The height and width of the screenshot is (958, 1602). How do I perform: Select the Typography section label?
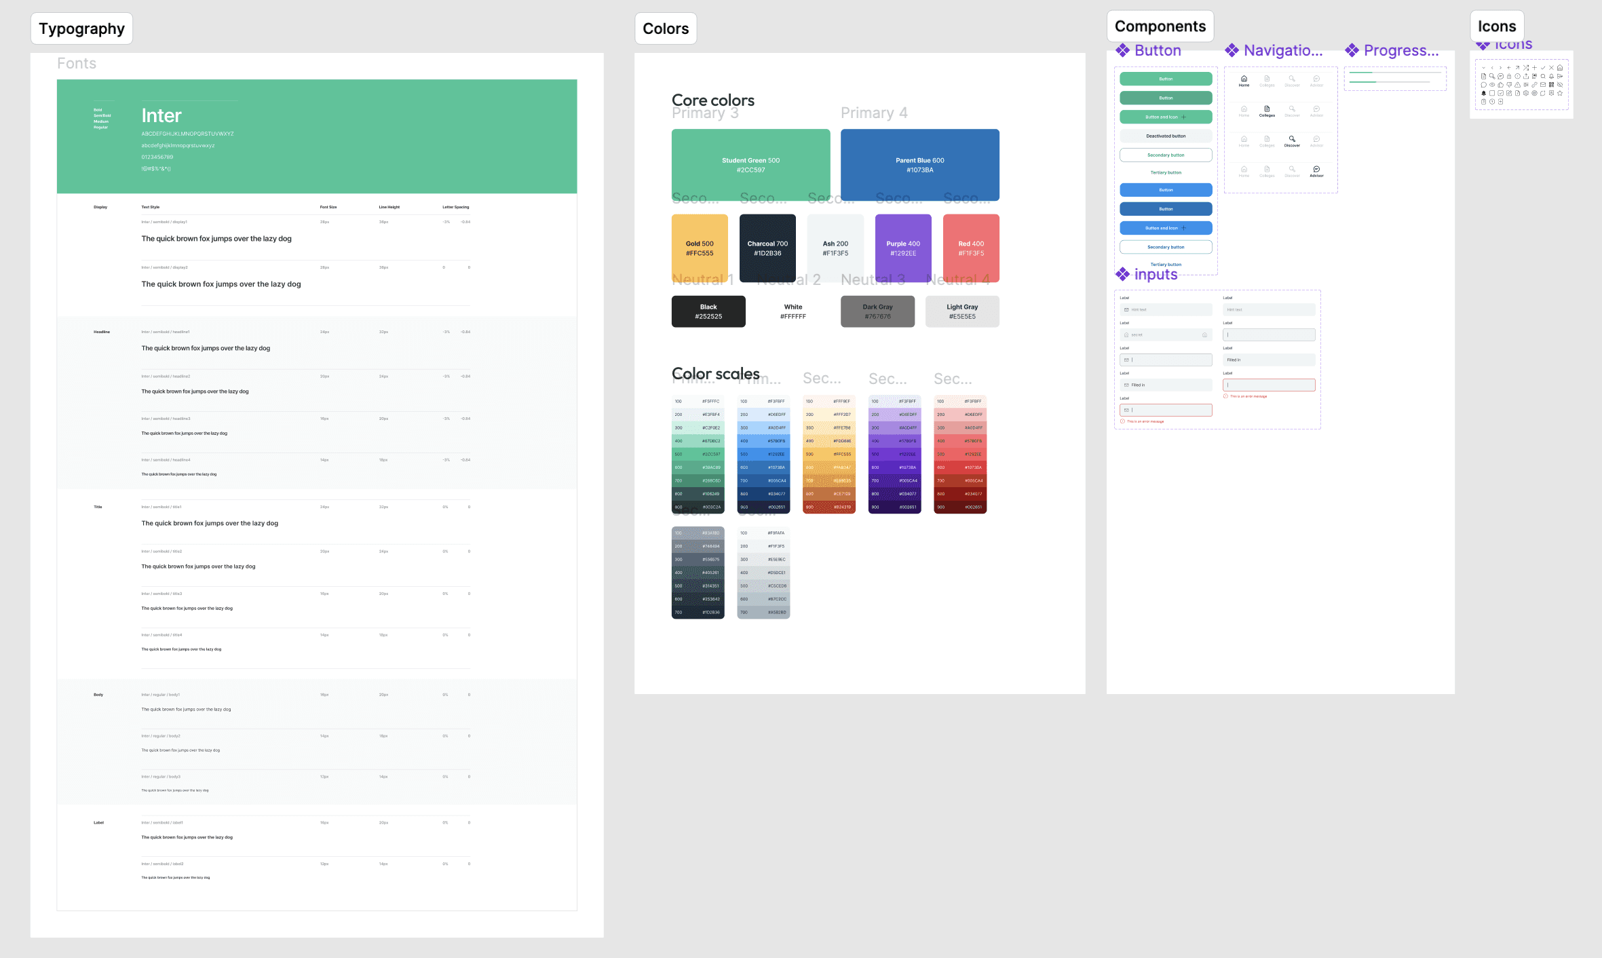coord(81,28)
